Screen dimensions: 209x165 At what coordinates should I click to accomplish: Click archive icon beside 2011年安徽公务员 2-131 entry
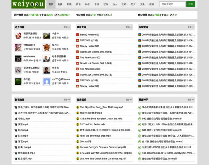[139, 52]
